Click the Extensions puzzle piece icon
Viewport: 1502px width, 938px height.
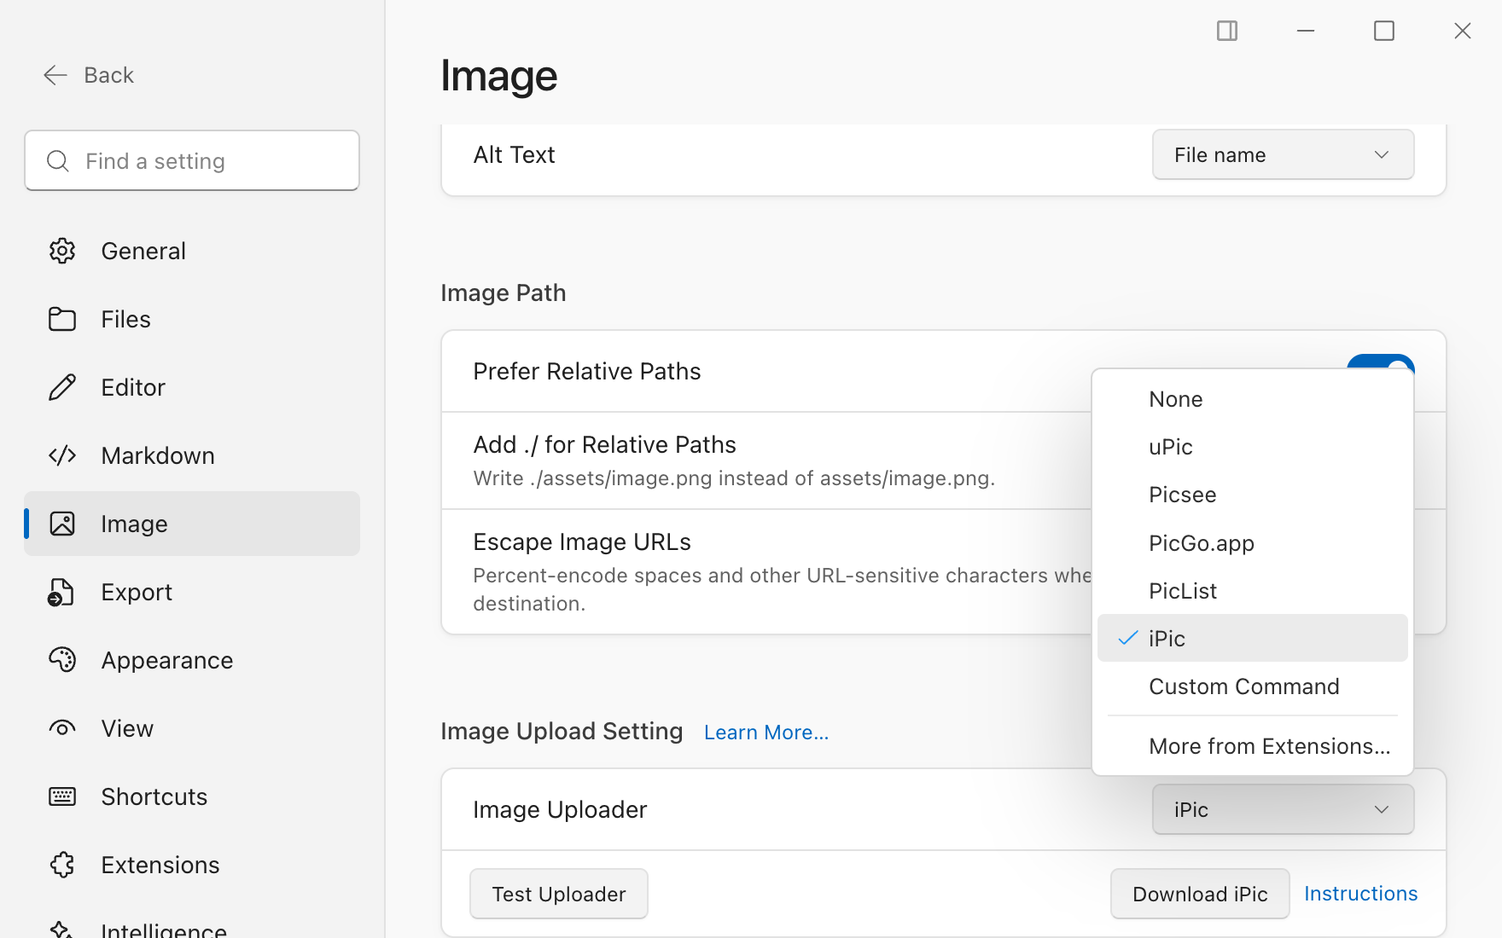[x=62, y=865]
